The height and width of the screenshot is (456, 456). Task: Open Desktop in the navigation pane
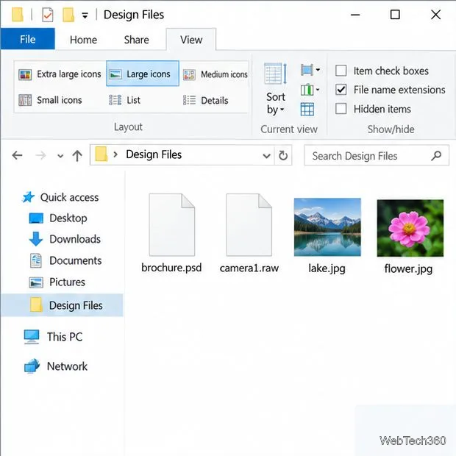[x=58, y=218]
